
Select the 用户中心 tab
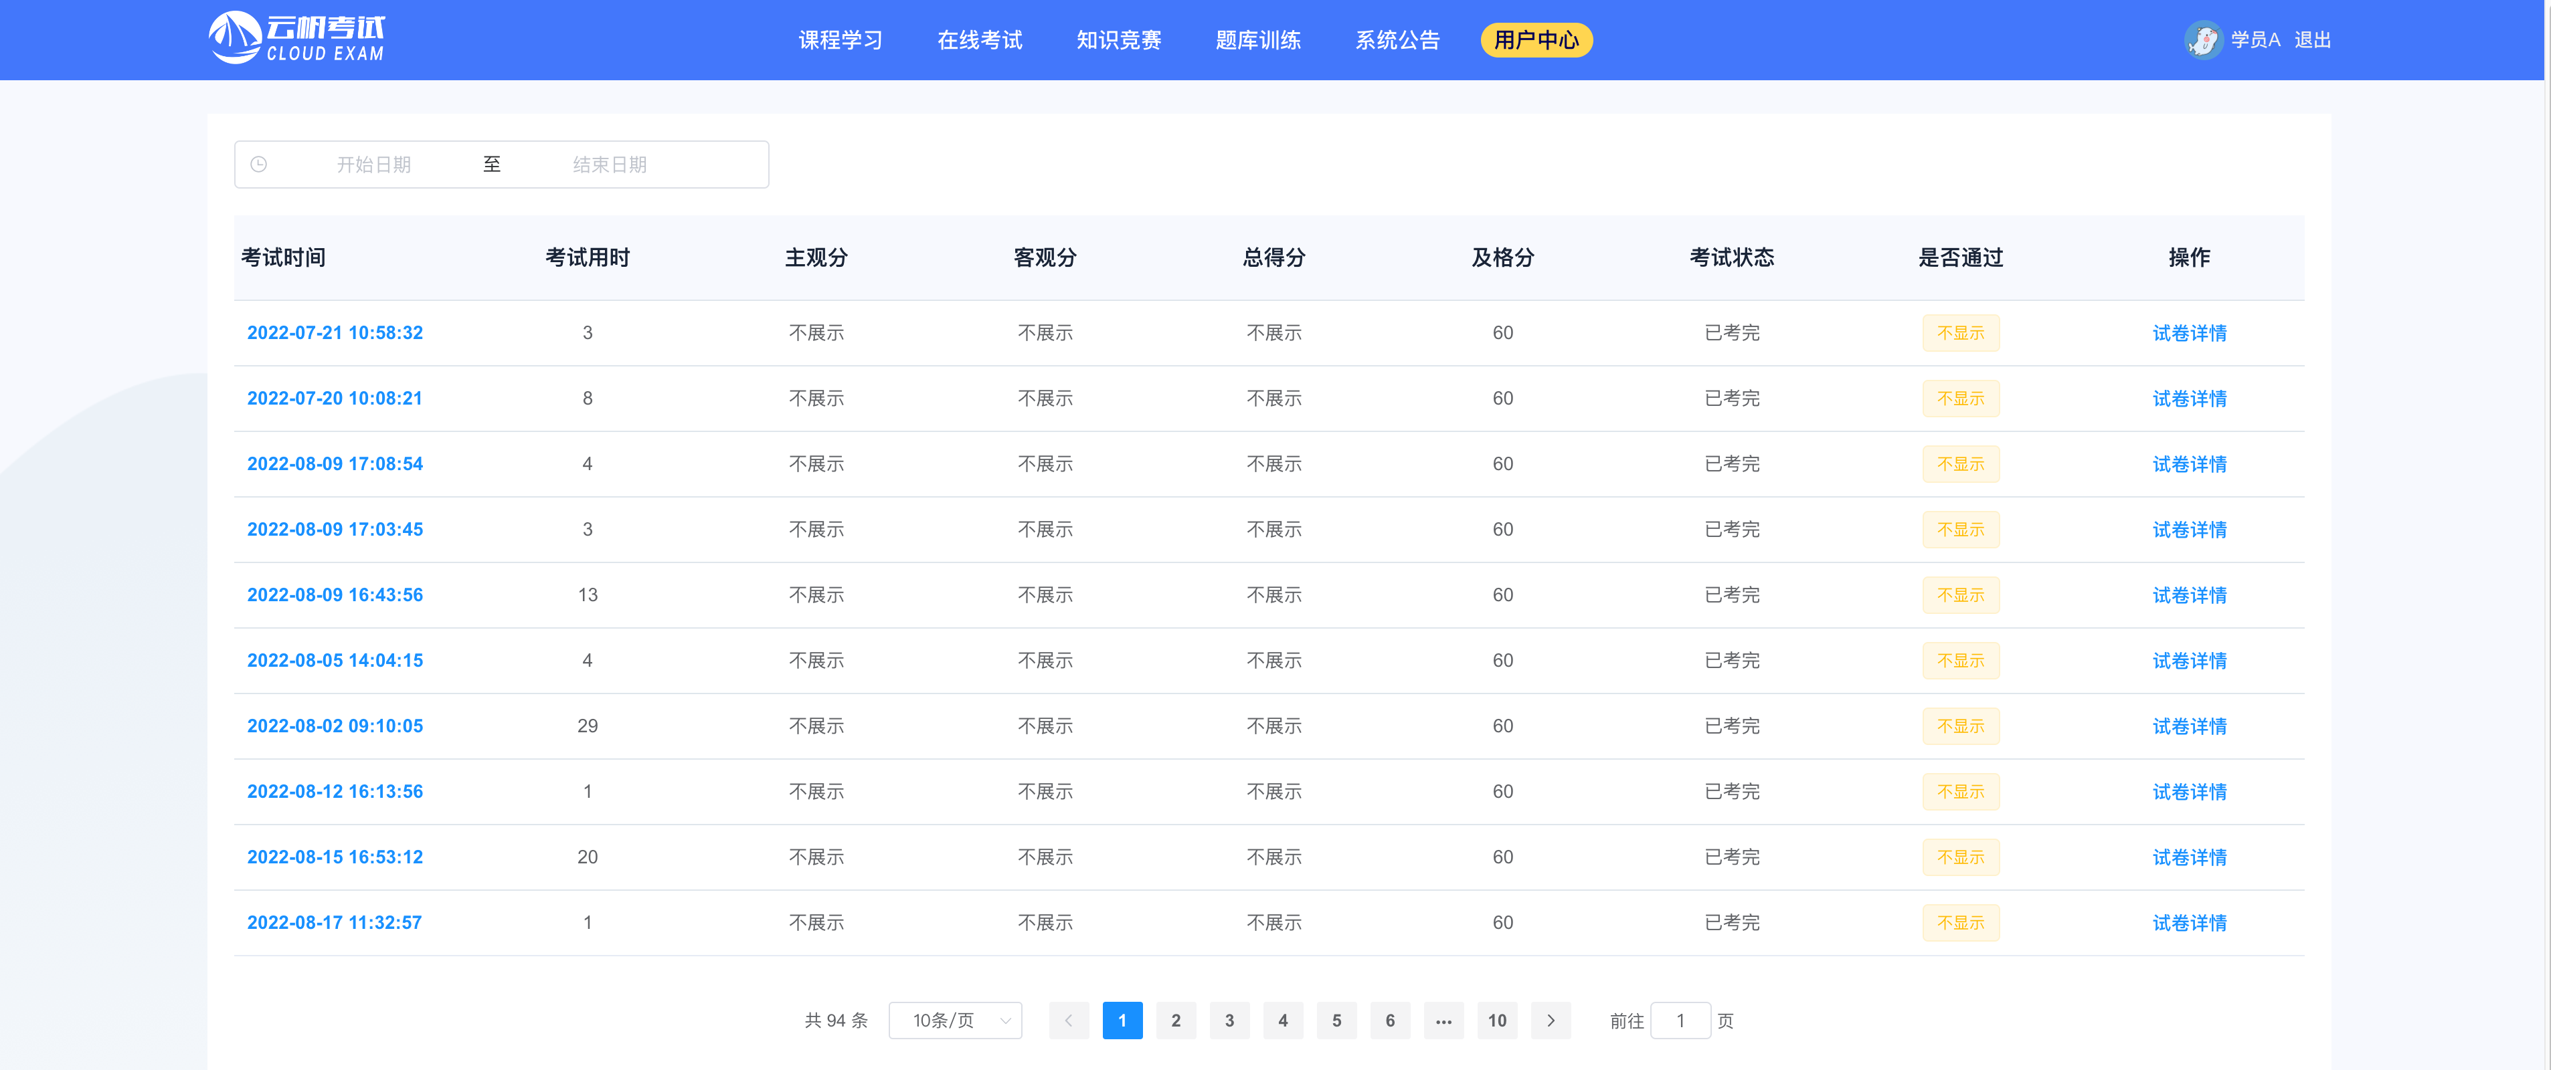(x=1537, y=39)
